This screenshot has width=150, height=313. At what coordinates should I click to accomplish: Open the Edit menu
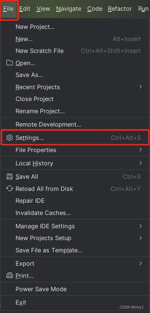[25, 9]
